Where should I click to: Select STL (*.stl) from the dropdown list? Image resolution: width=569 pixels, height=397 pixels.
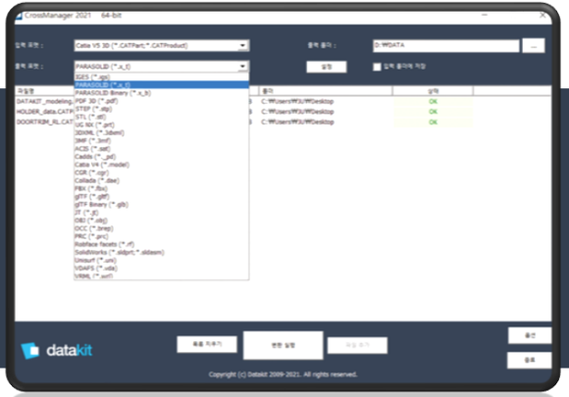point(162,117)
